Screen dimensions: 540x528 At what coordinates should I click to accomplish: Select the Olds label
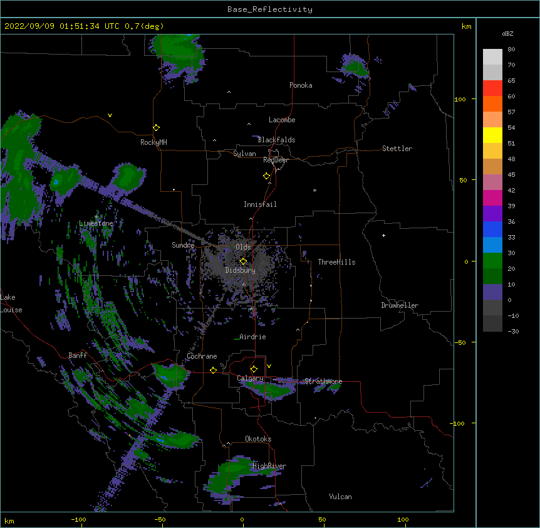click(x=243, y=247)
